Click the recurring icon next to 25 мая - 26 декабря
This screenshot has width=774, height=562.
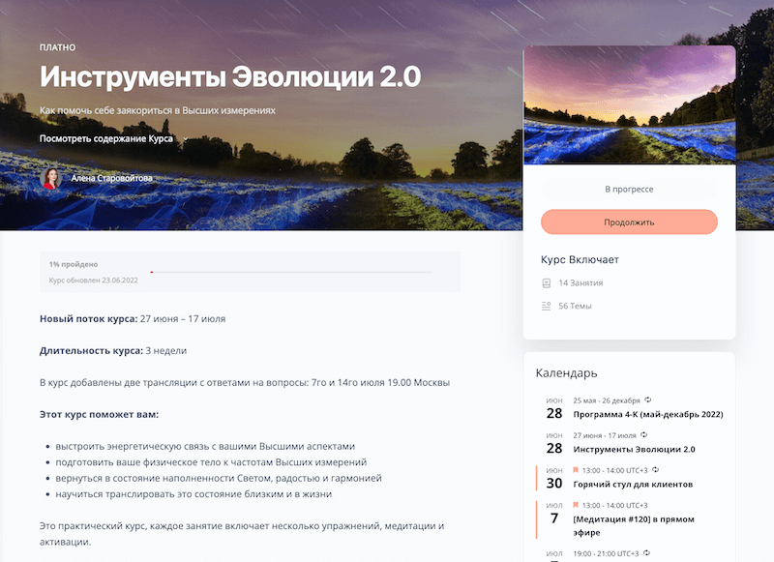(x=648, y=400)
